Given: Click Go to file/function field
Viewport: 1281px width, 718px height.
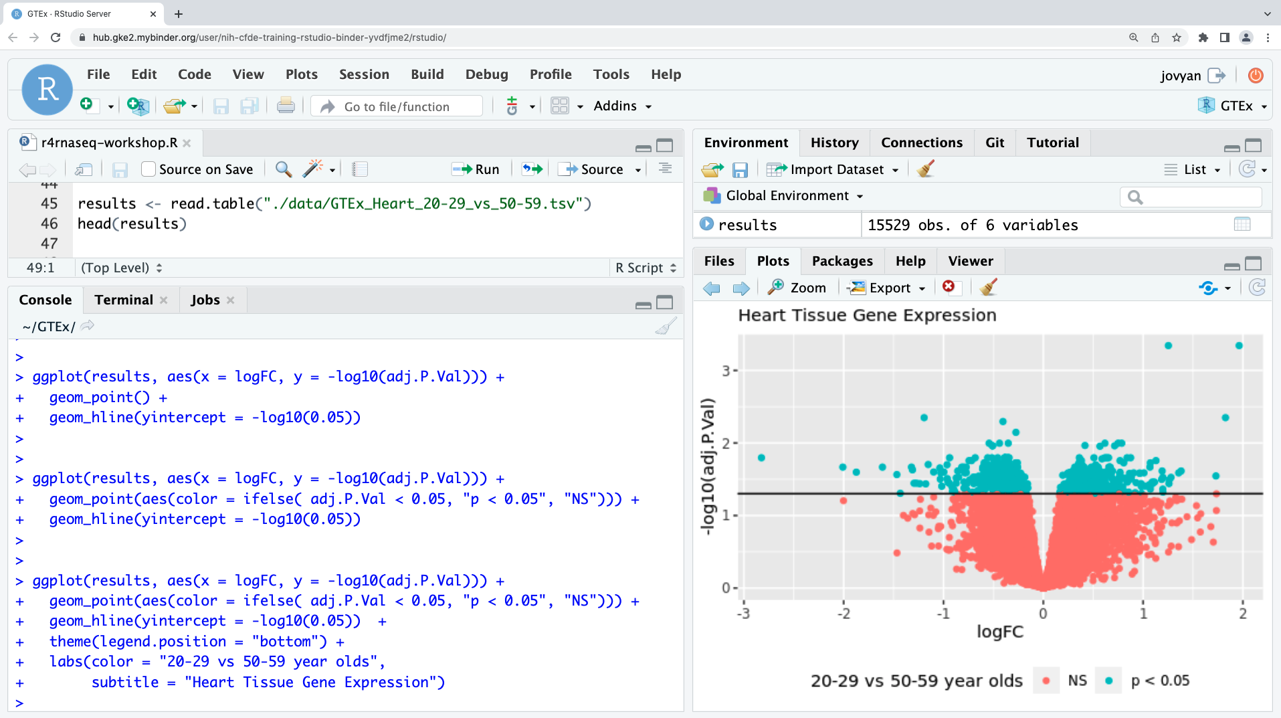Looking at the screenshot, I should [x=397, y=106].
